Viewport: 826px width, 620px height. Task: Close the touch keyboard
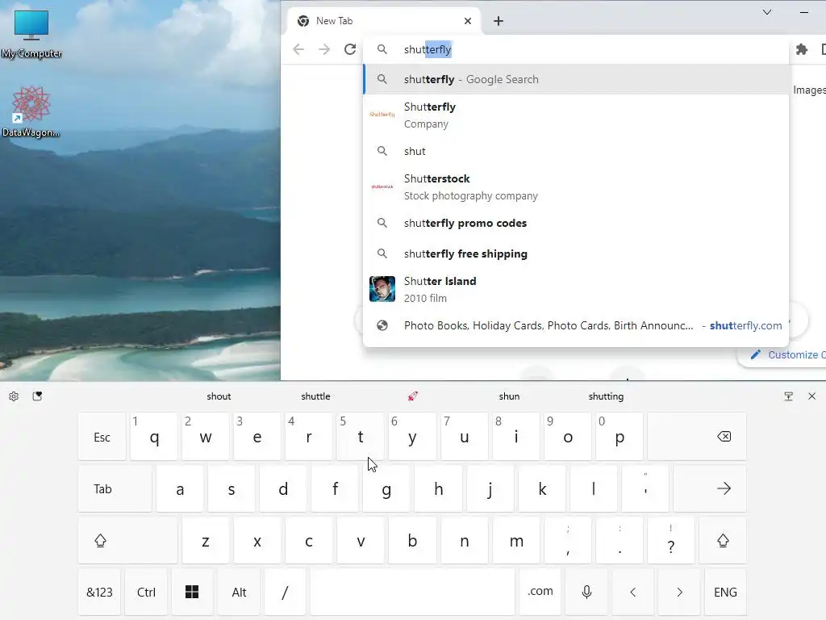point(811,396)
